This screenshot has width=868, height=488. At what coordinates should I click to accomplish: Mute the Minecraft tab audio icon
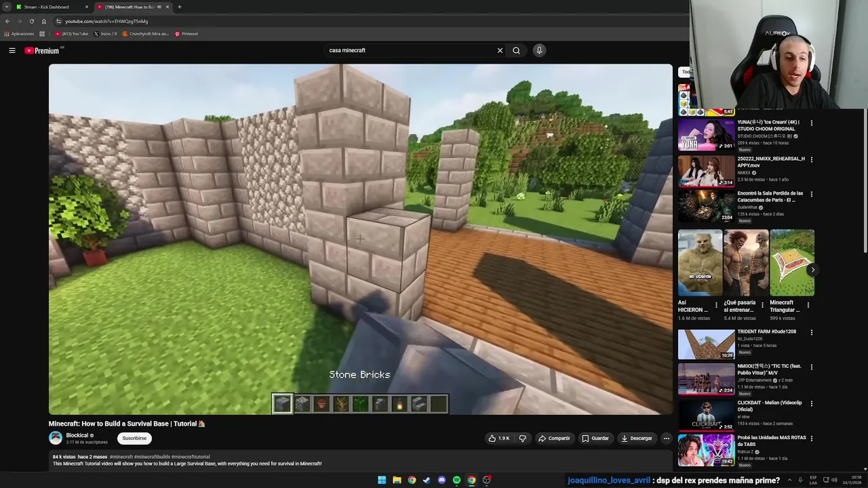[159, 7]
